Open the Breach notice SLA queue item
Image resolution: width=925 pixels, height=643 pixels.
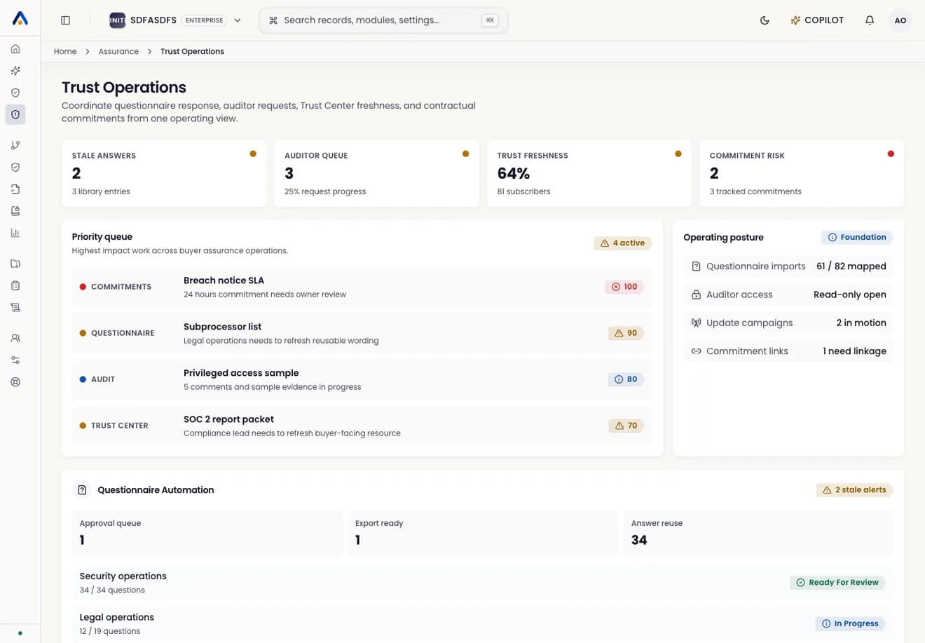pos(362,287)
